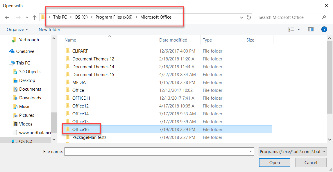Sort files by the Name column
Screen dimensions: 333x172
70,40
